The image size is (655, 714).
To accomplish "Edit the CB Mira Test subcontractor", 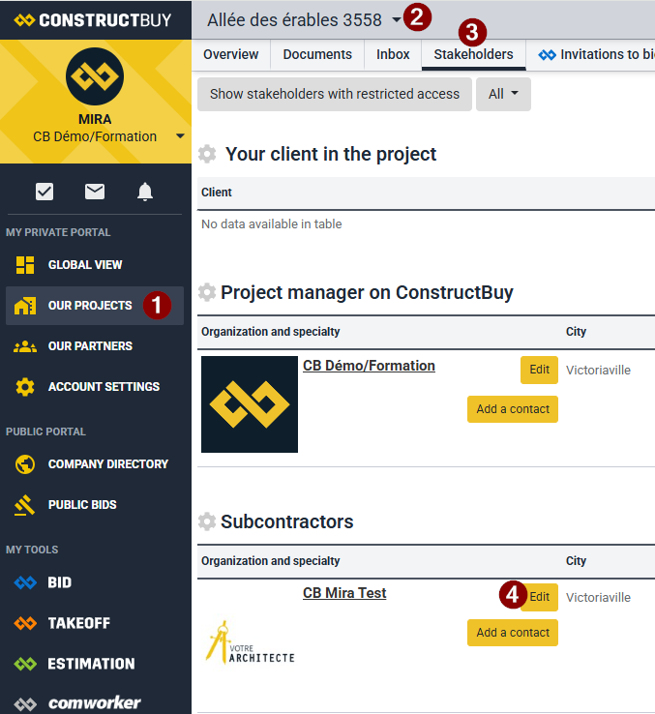I will [x=539, y=597].
